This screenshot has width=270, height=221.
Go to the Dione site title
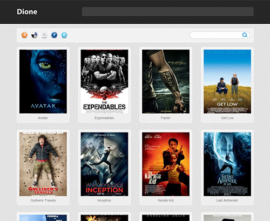coord(27,12)
